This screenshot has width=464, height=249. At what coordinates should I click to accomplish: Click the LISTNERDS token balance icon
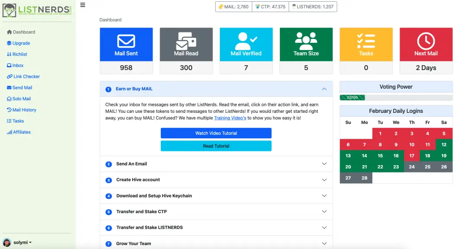tap(294, 6)
